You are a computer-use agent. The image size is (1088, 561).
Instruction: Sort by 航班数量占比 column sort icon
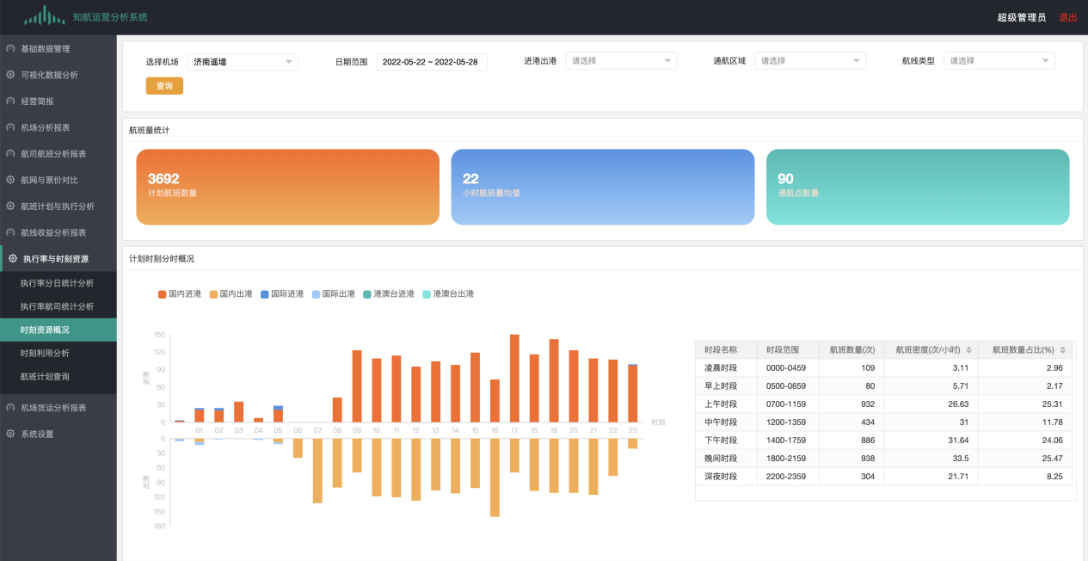pos(1063,350)
